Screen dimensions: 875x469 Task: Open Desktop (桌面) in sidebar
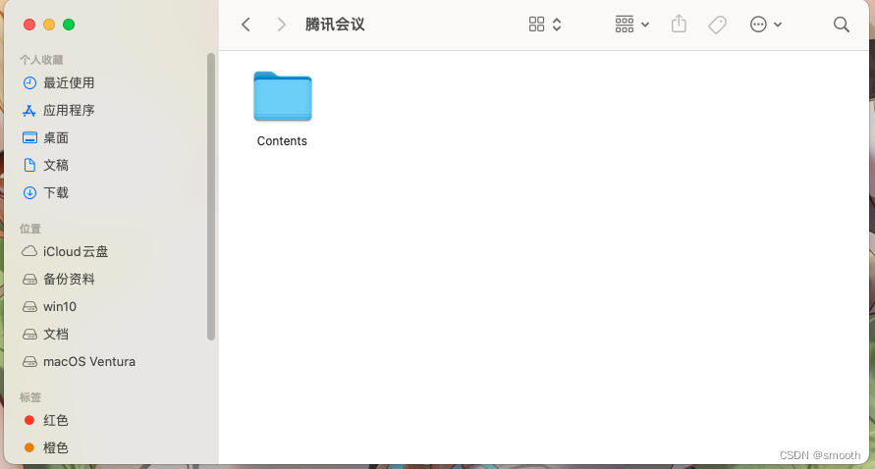(45, 137)
